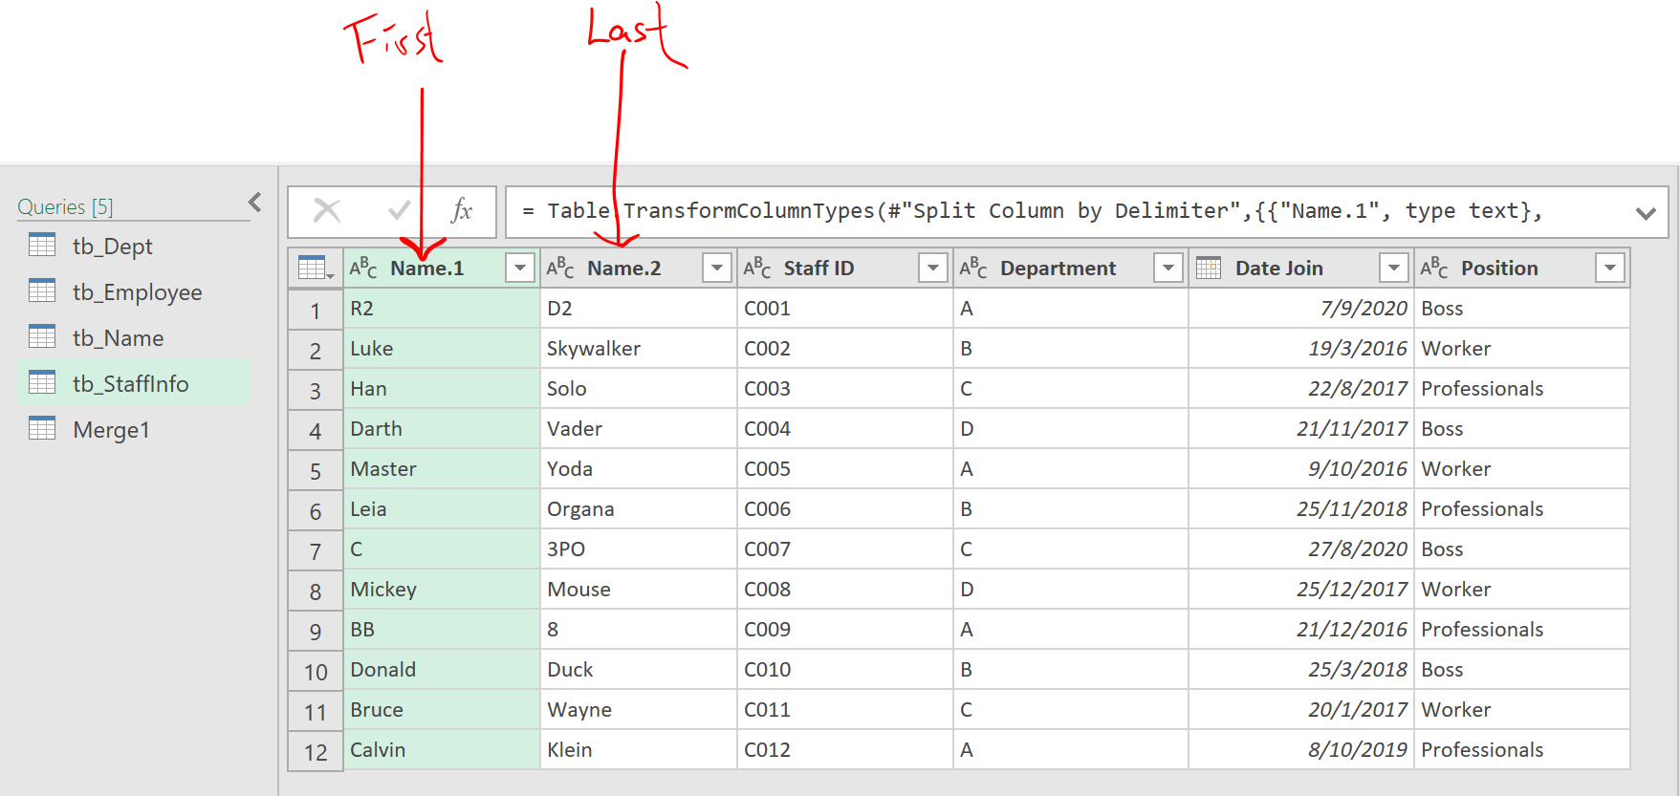Open the Name.1 column filter dropdown

click(519, 269)
